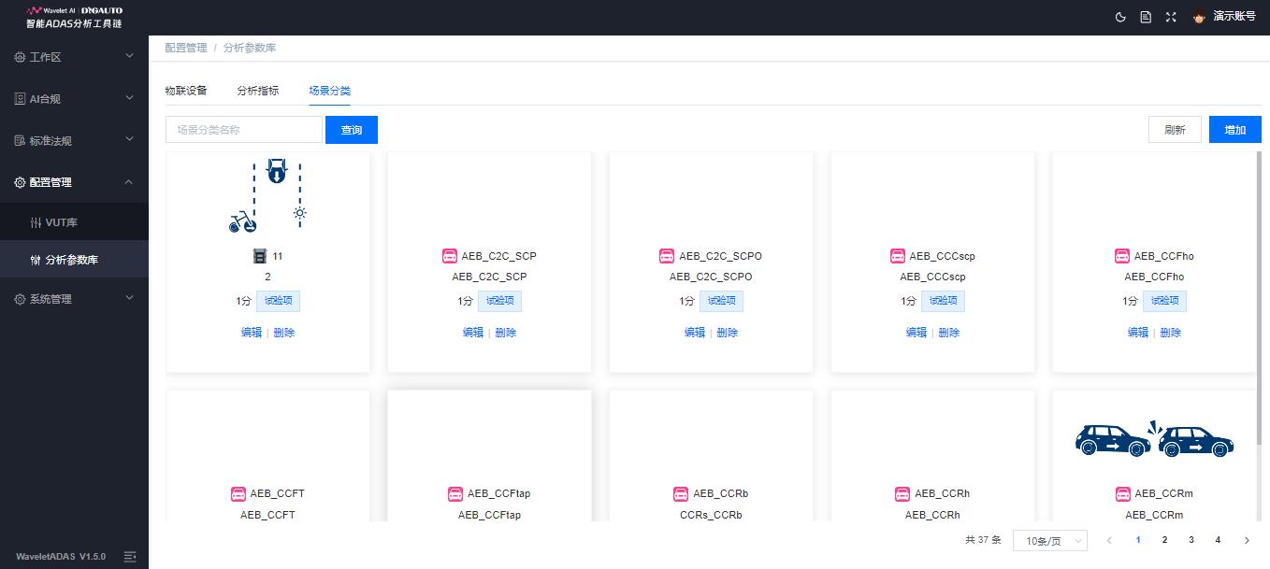Image resolution: width=1270 pixels, height=569 pixels.
Task: Click the icon beside card name 11
Action: point(260,256)
